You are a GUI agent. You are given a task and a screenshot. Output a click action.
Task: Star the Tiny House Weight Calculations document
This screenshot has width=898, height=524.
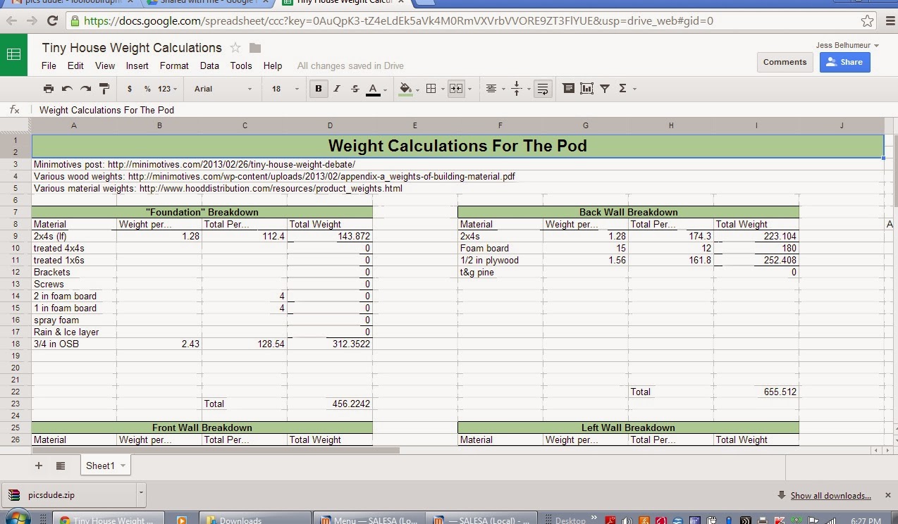pos(235,48)
